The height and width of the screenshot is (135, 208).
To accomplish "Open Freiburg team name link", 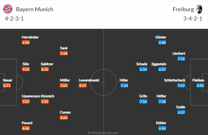I will [x=183, y=9].
